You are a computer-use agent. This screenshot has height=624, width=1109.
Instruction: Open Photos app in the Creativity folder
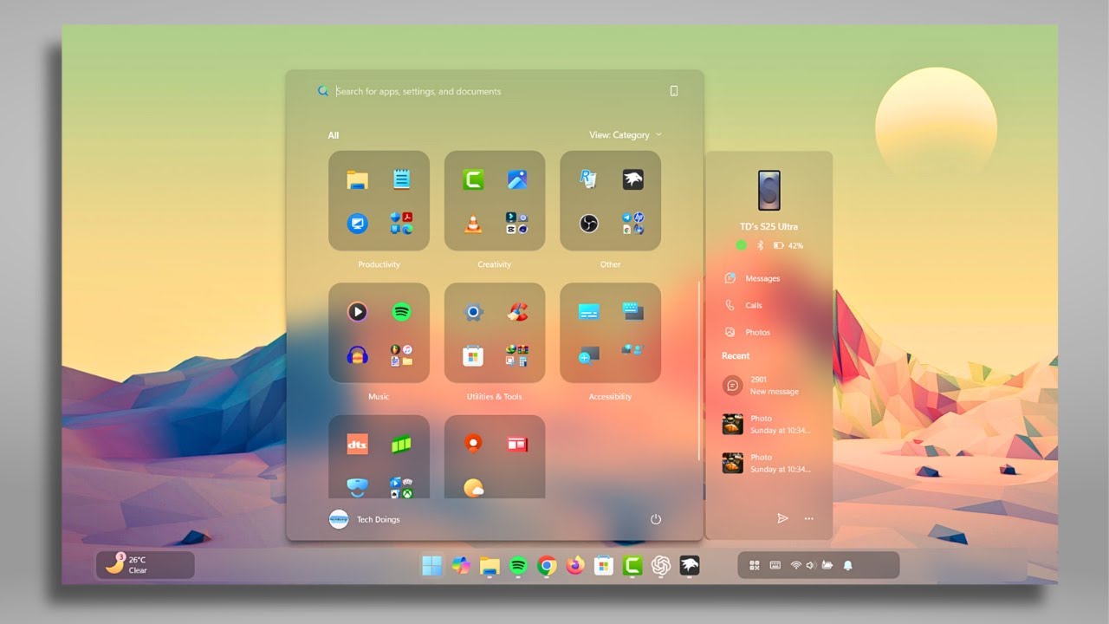click(x=517, y=179)
